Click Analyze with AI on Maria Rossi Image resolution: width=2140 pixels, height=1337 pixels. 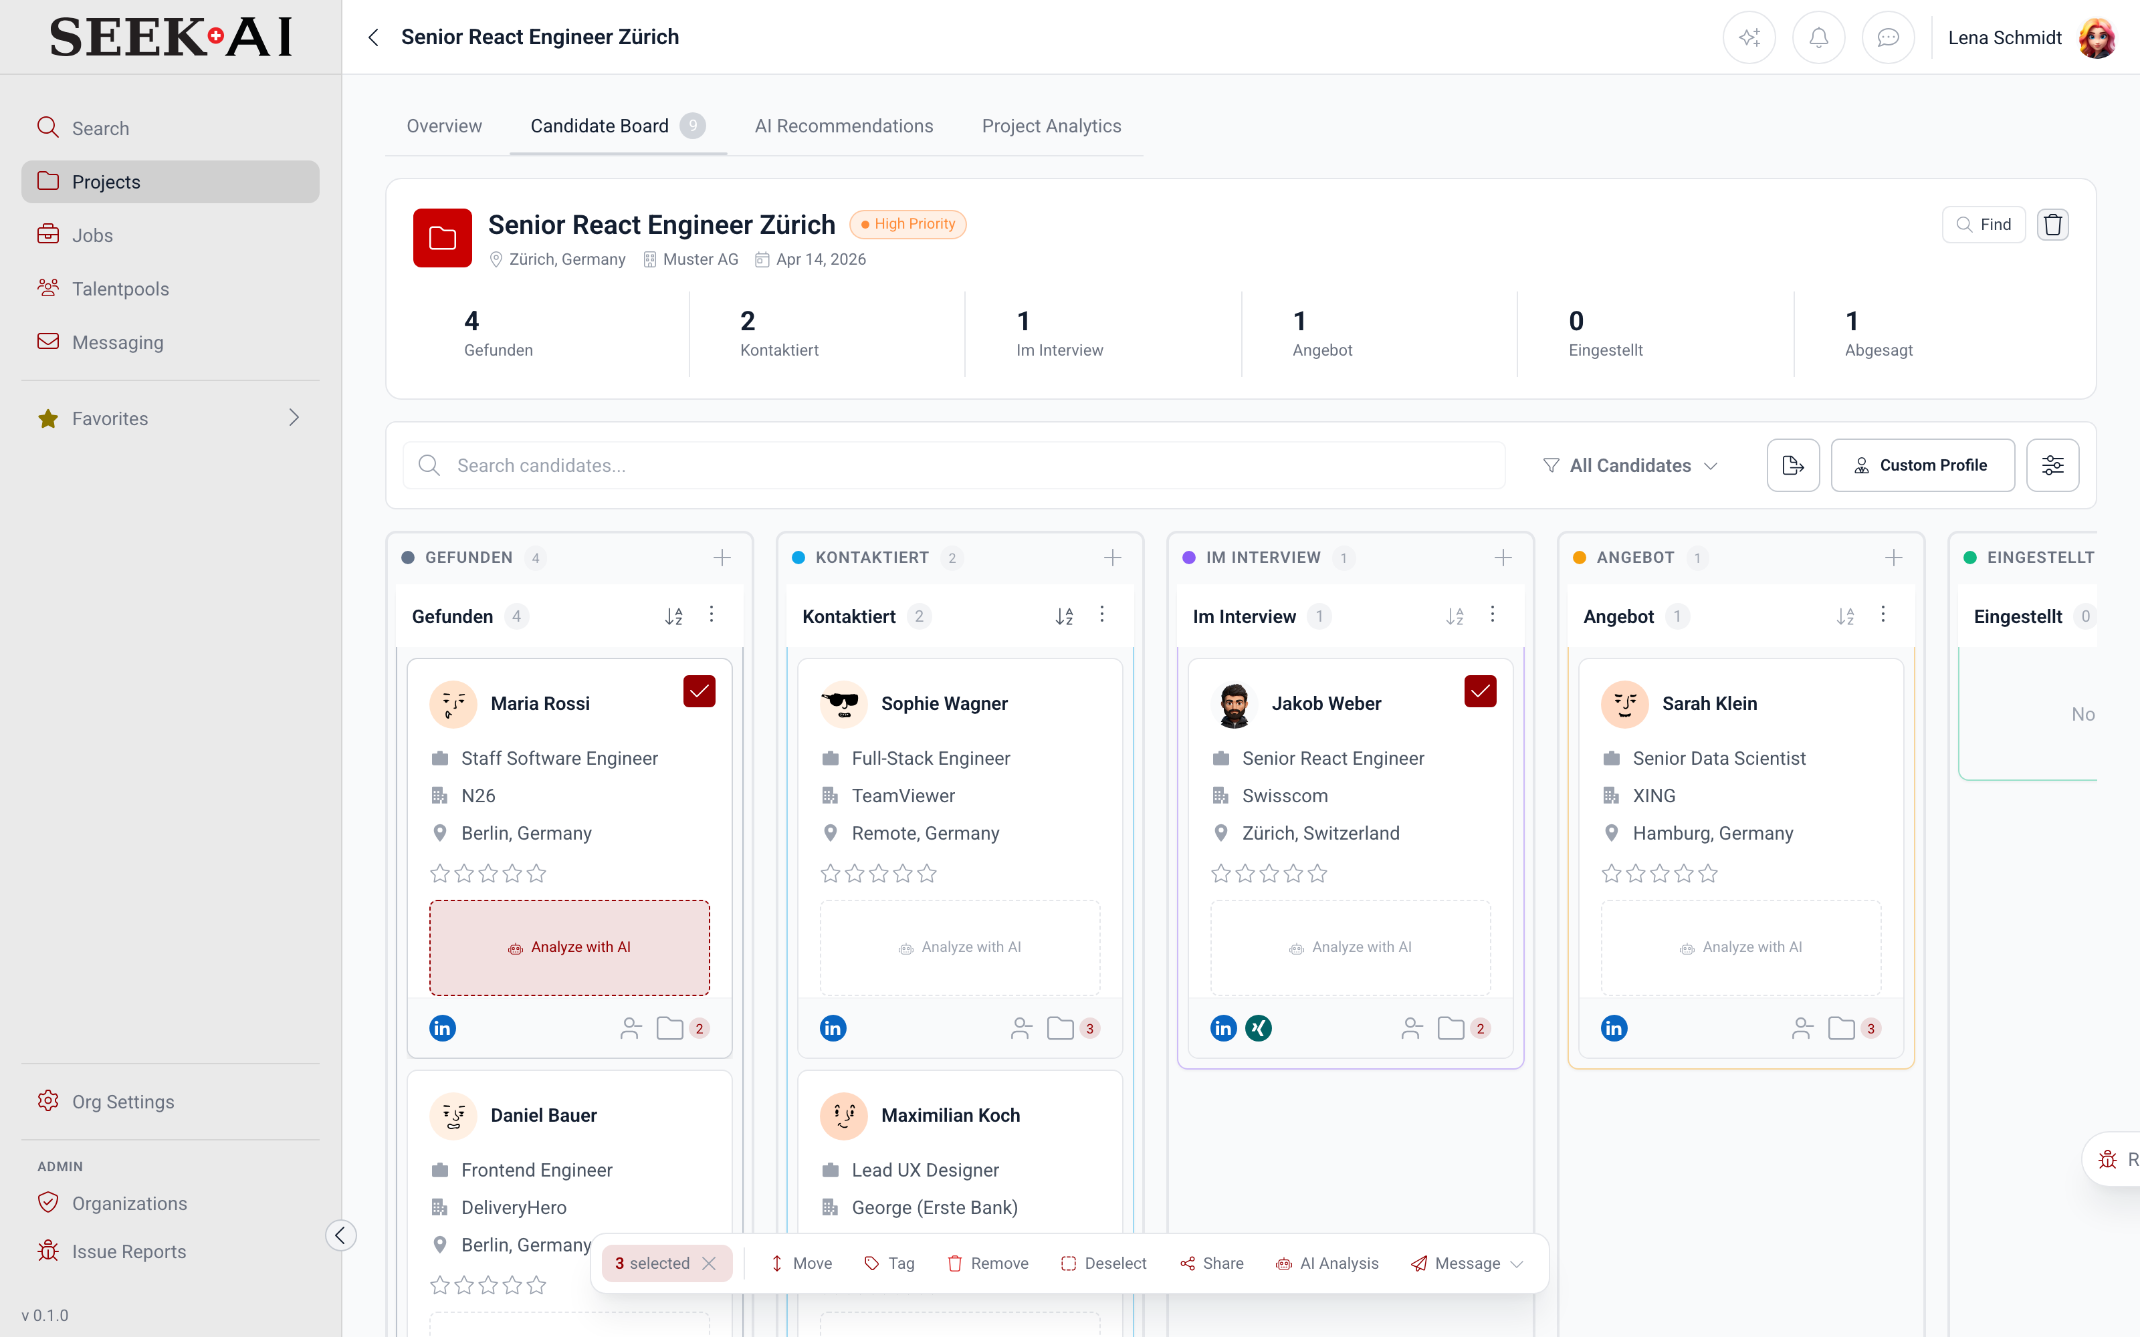[570, 947]
